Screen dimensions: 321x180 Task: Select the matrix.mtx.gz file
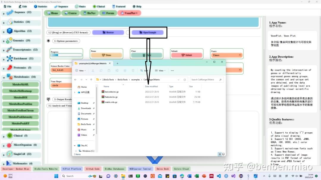coord(111,102)
